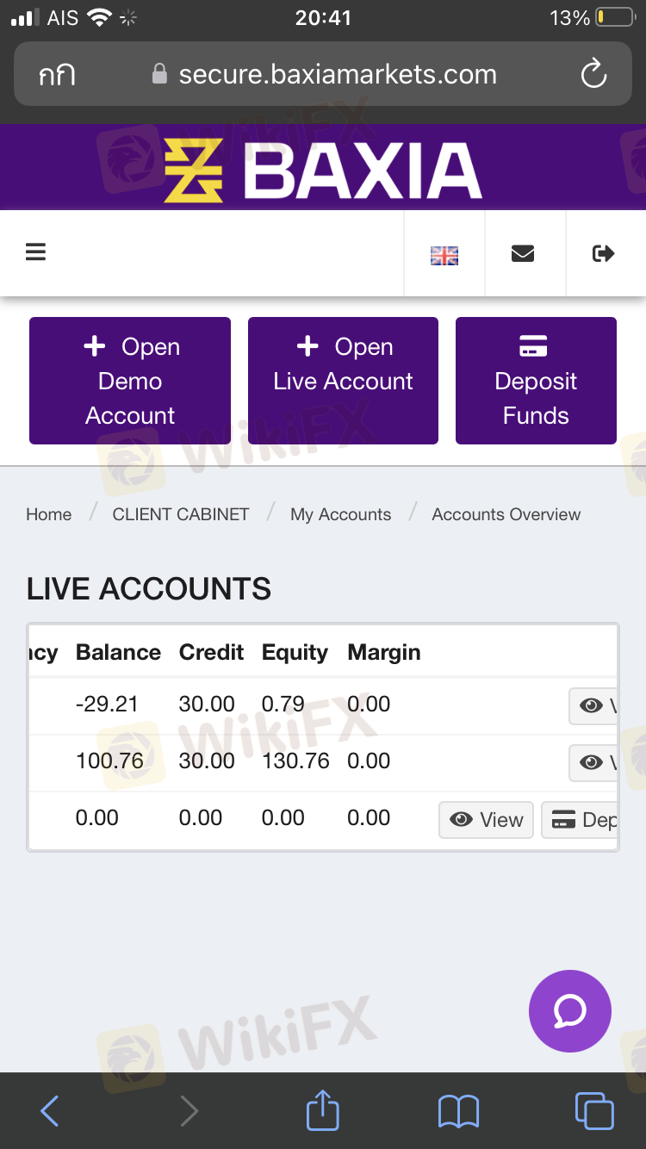Select the 100.76 balance cell
The height and width of the screenshot is (1149, 646).
pyautogui.click(x=109, y=761)
